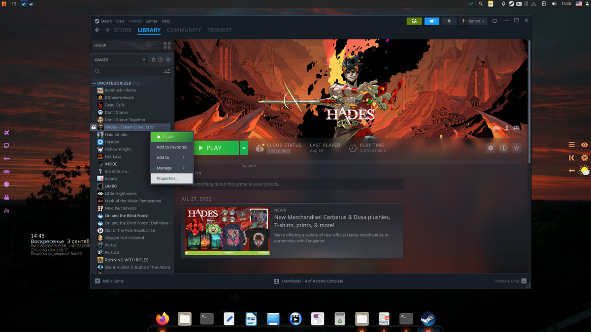Open launch options arrow beside PLAY

[x=243, y=148]
